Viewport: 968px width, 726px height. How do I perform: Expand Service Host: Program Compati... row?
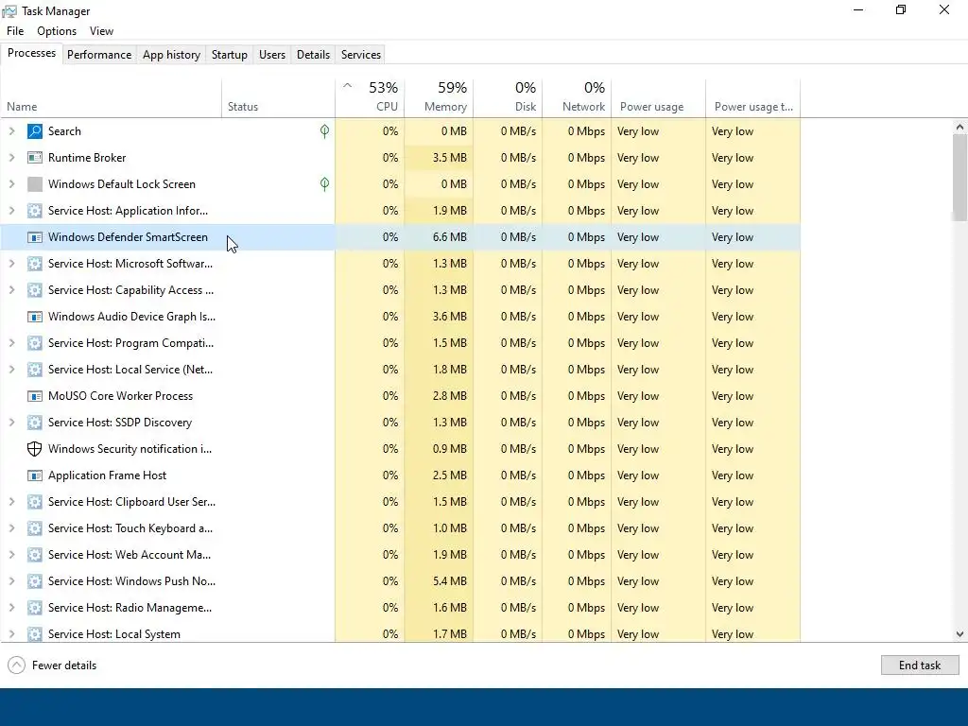pyautogui.click(x=11, y=343)
